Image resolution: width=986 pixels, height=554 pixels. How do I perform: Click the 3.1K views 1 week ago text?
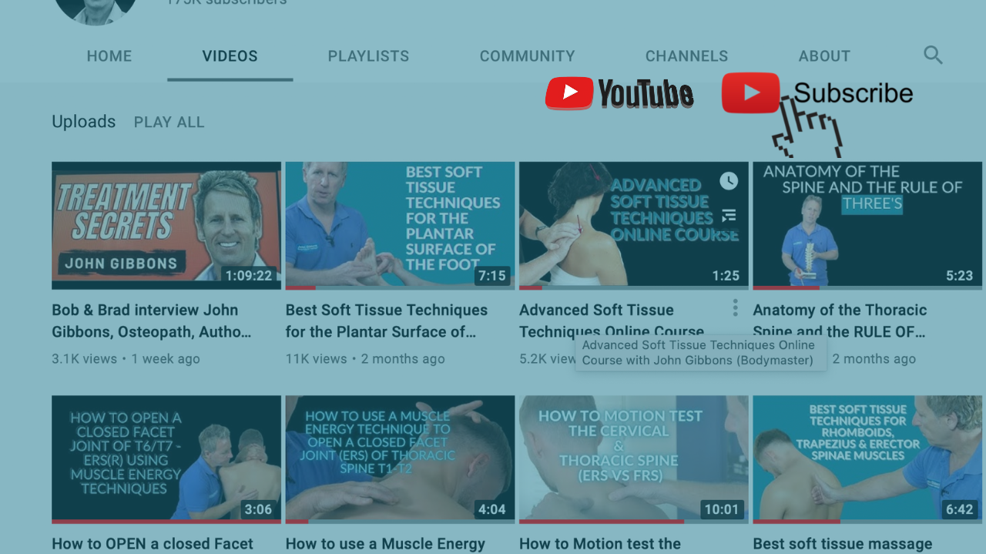point(126,359)
